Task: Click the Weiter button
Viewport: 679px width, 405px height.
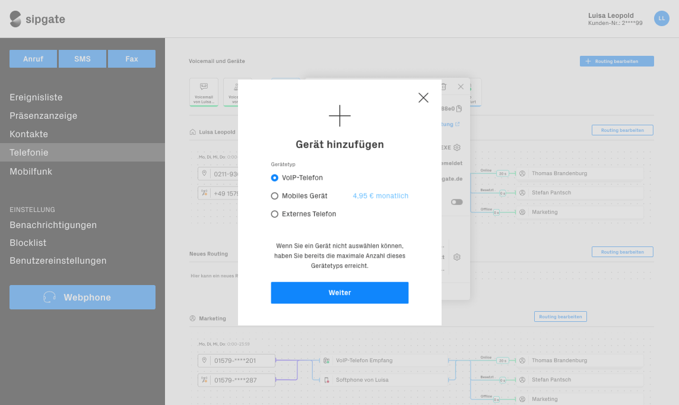Action: [339, 293]
